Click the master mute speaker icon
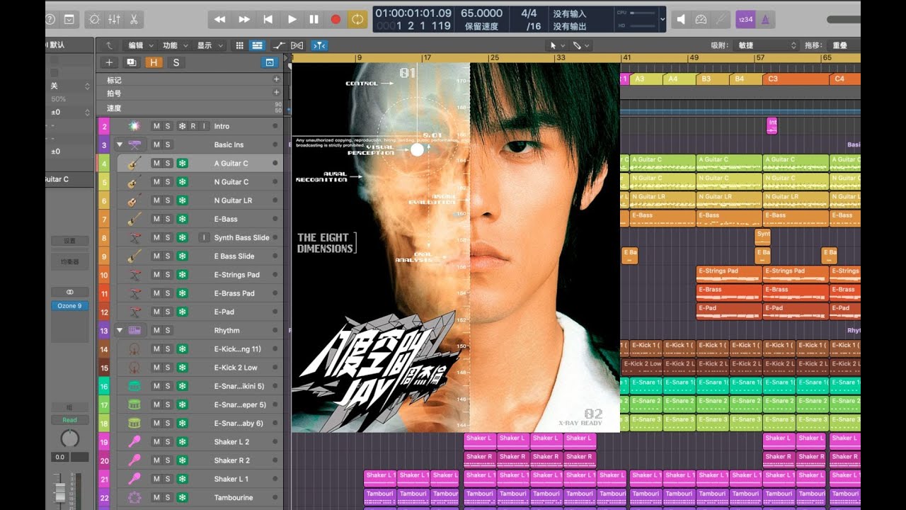The height and width of the screenshot is (510, 906). click(x=681, y=19)
